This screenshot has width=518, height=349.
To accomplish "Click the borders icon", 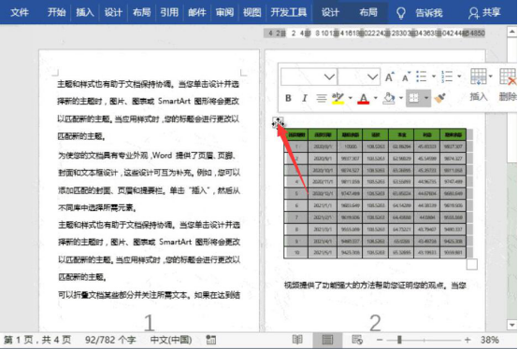I will [x=413, y=98].
